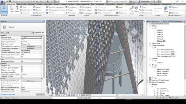
Task: Open the Справка по свойствам link
Action: (x=8, y=94)
